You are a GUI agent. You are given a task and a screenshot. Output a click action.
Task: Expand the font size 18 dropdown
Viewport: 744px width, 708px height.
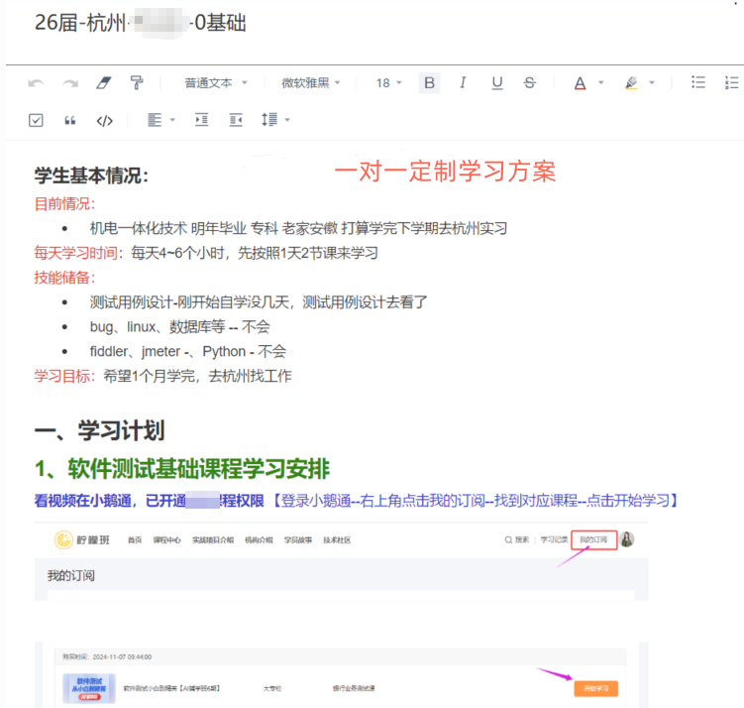pos(388,83)
